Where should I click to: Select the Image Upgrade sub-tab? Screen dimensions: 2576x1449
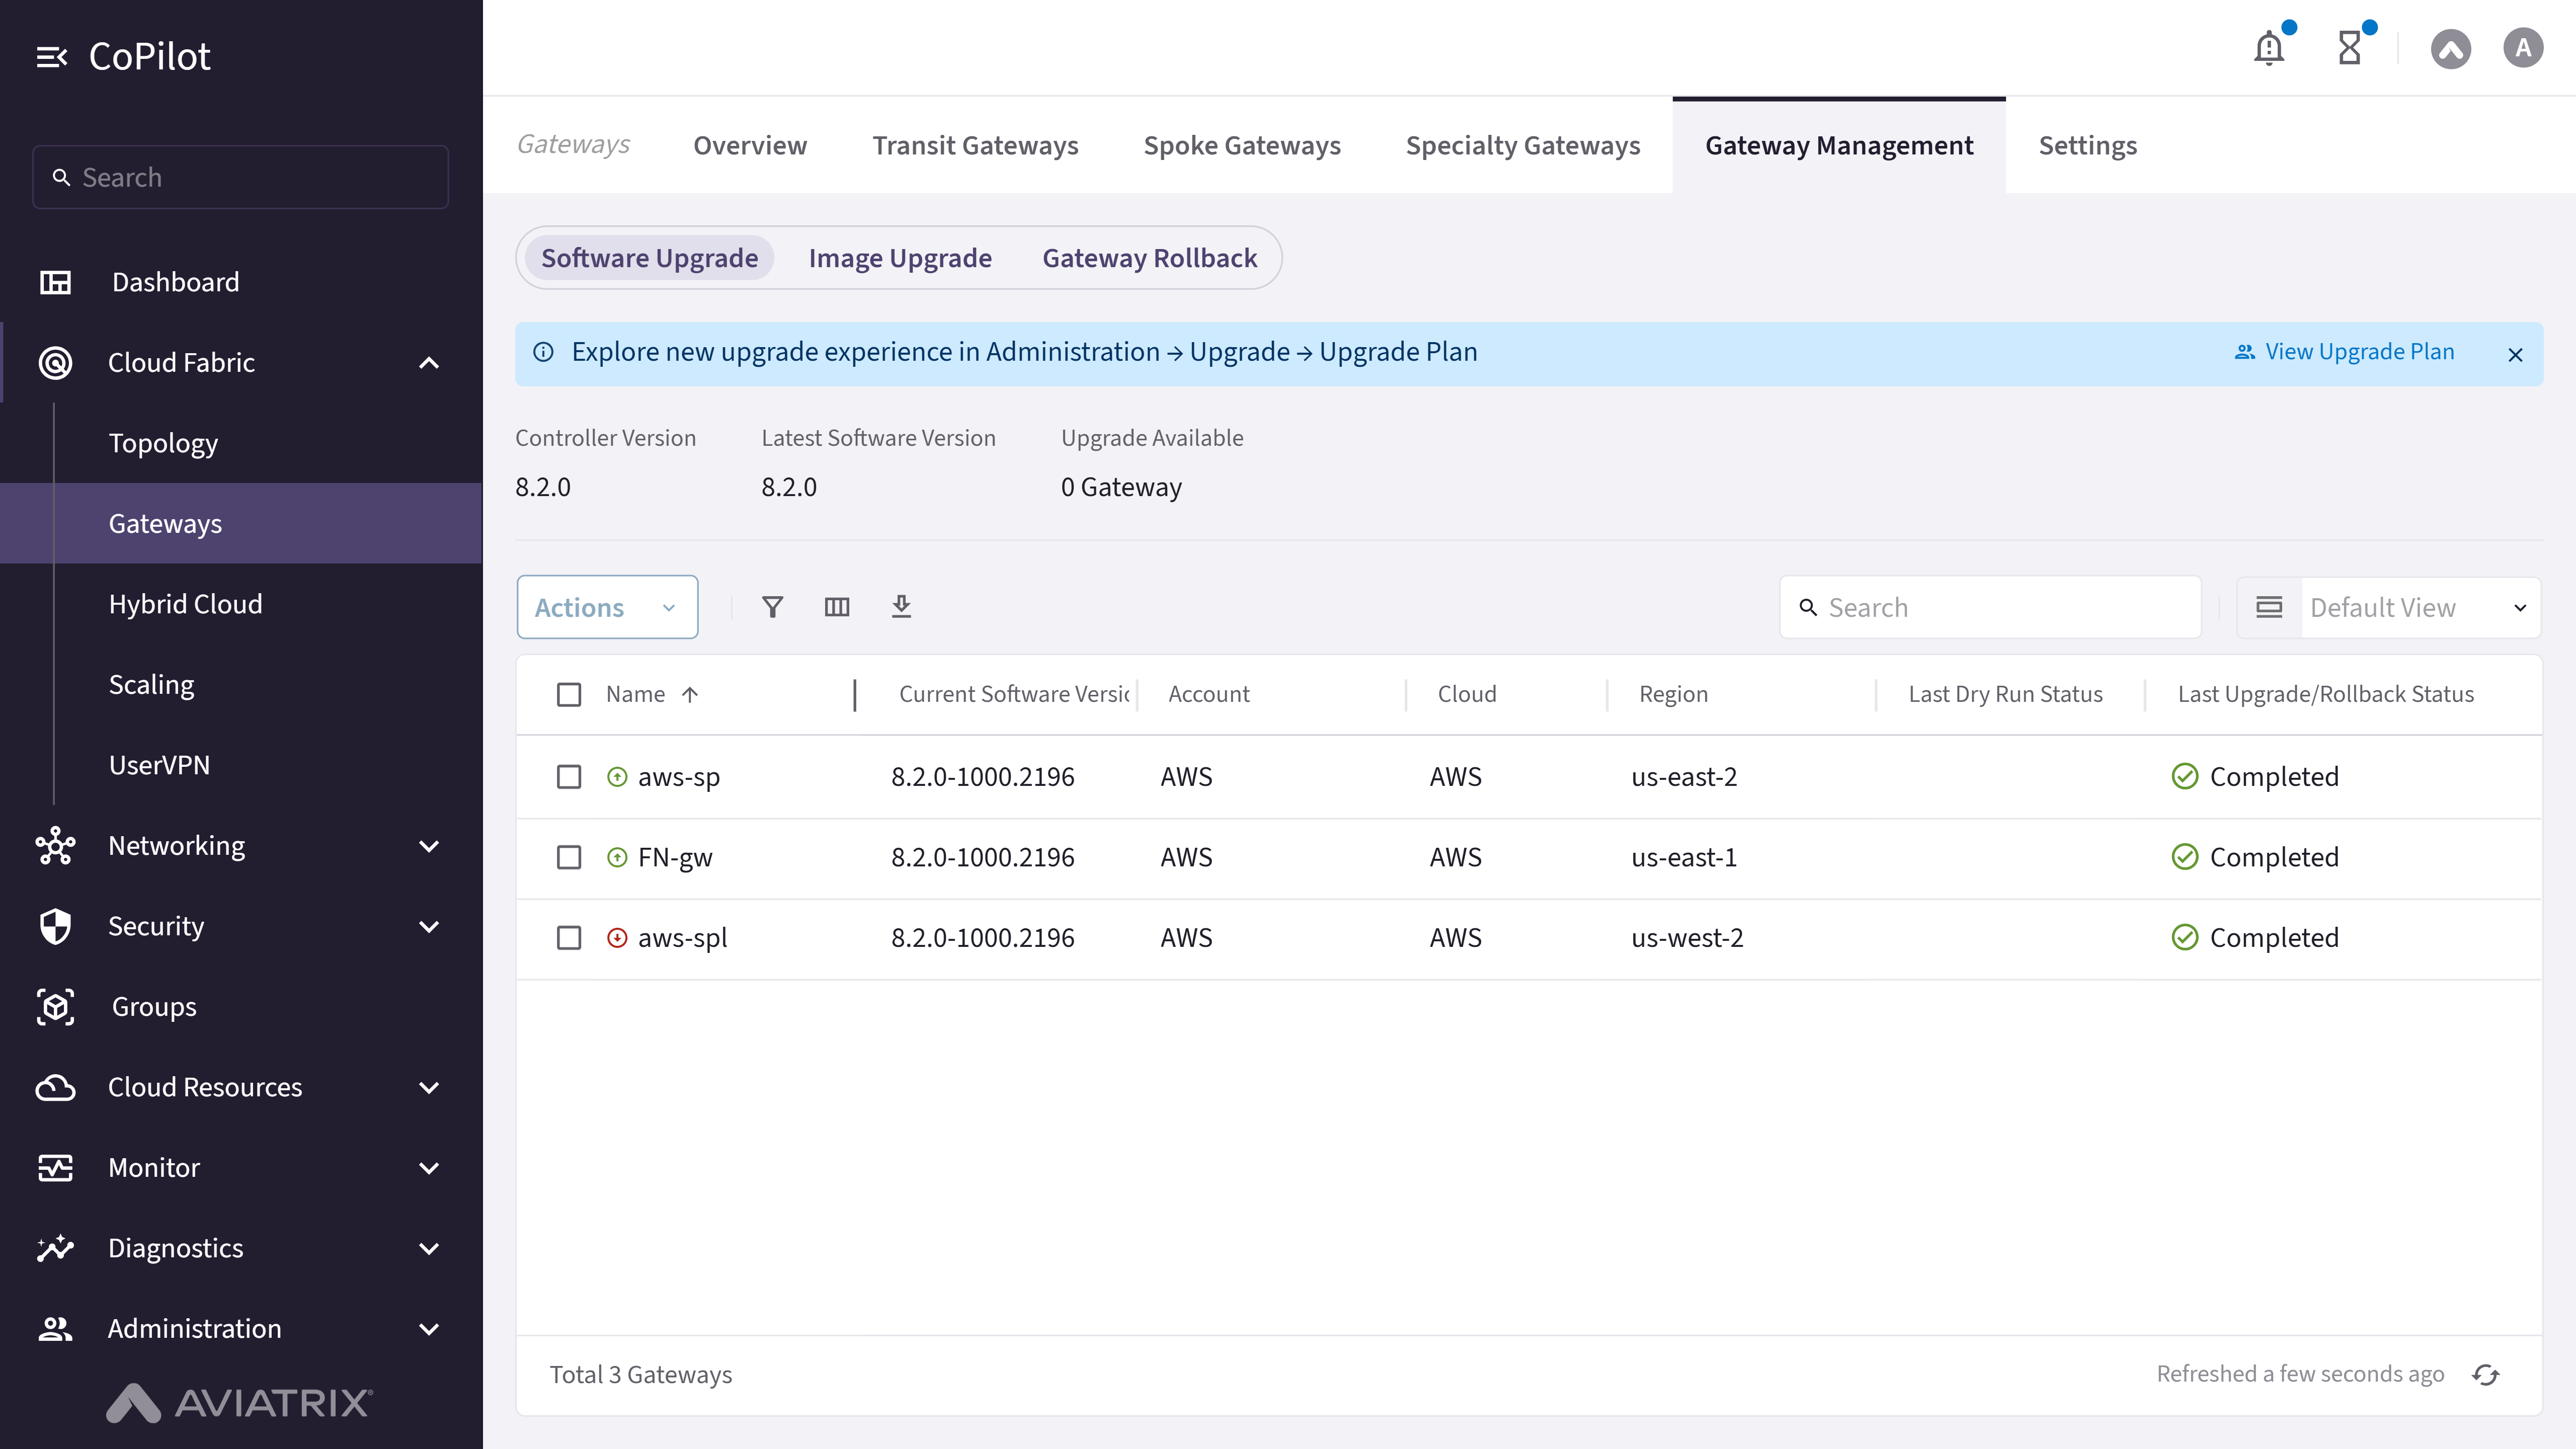900,258
